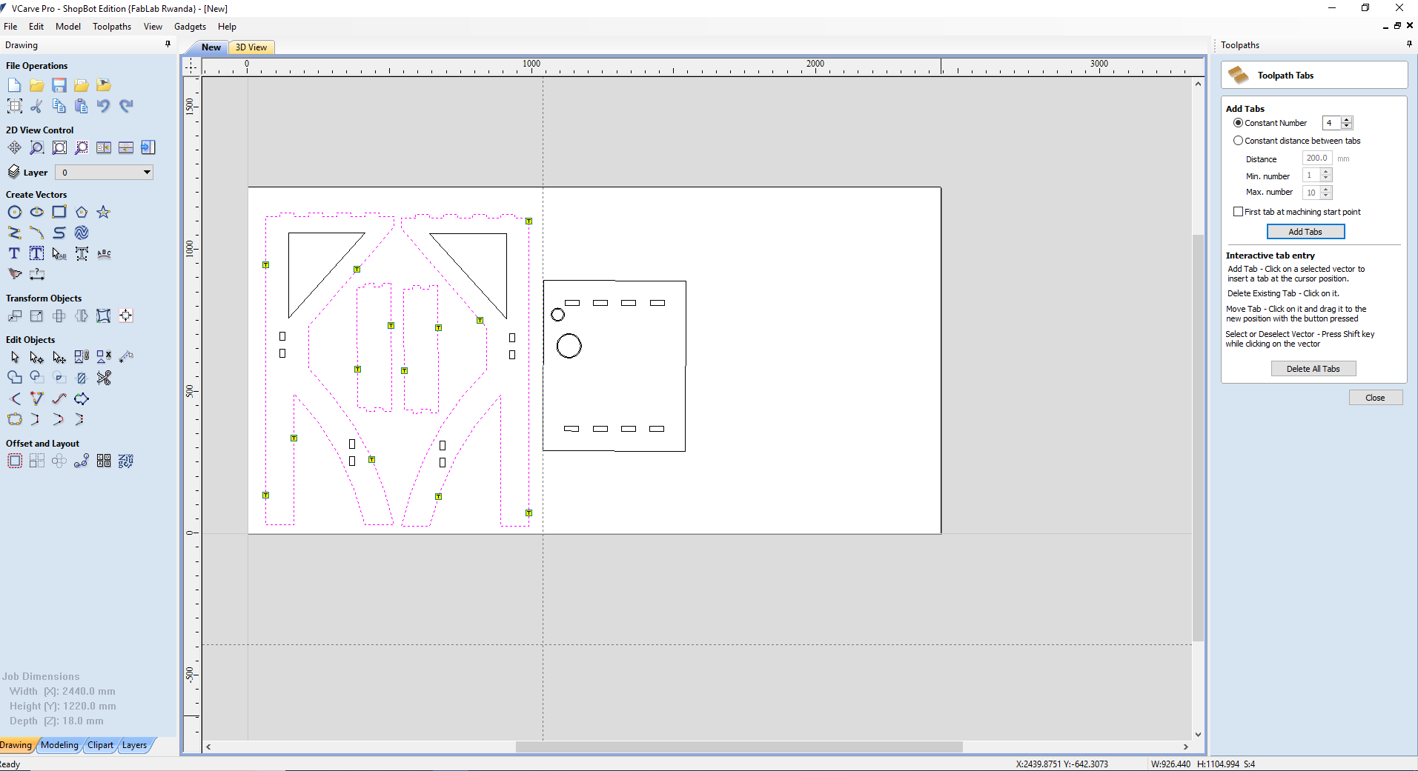The width and height of the screenshot is (1418, 771).
Task: Expand the Layer dropdown
Action: tap(147, 173)
